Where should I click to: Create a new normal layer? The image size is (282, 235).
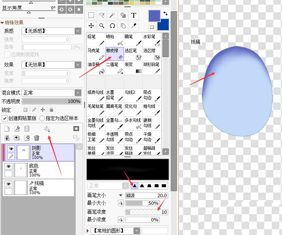[7, 129]
